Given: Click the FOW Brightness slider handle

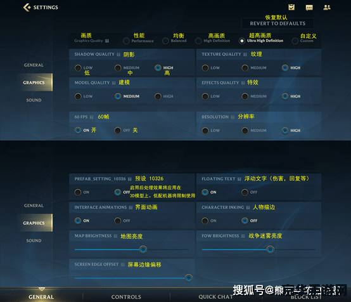Looking at the screenshot, I should coord(270,249).
